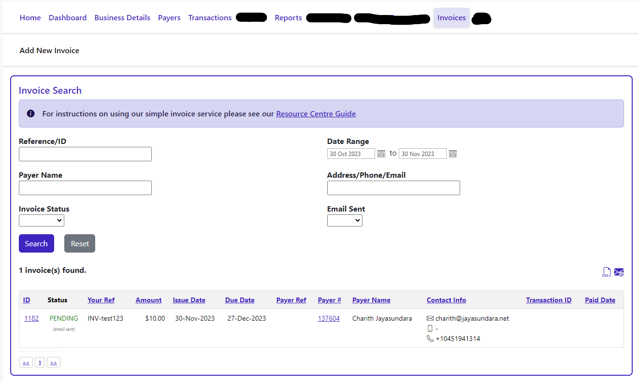The image size is (638, 382).
Task: Sort the table by Amount column
Action: [x=148, y=300]
